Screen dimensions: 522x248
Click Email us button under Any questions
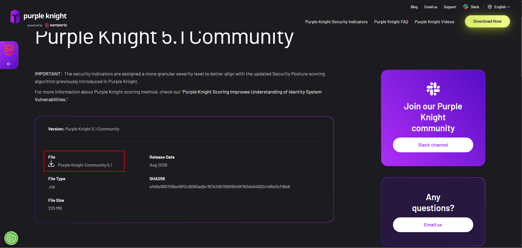pyautogui.click(x=433, y=225)
